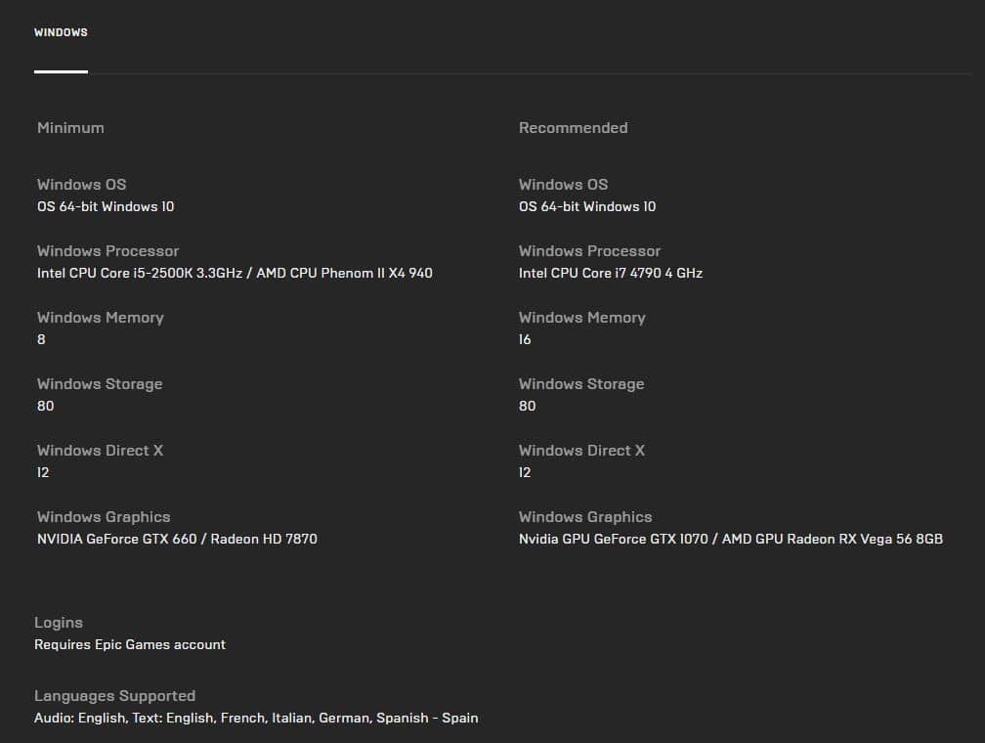Click the Intel Core i5-2500K minimum processor text
985x743 pixels.
coord(235,273)
